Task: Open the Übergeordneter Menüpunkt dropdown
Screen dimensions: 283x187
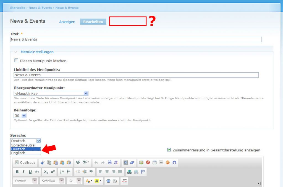Action: 86,93
